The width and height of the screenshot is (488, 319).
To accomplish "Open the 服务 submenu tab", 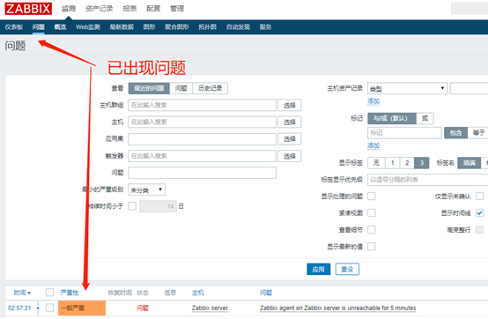I will coord(265,27).
